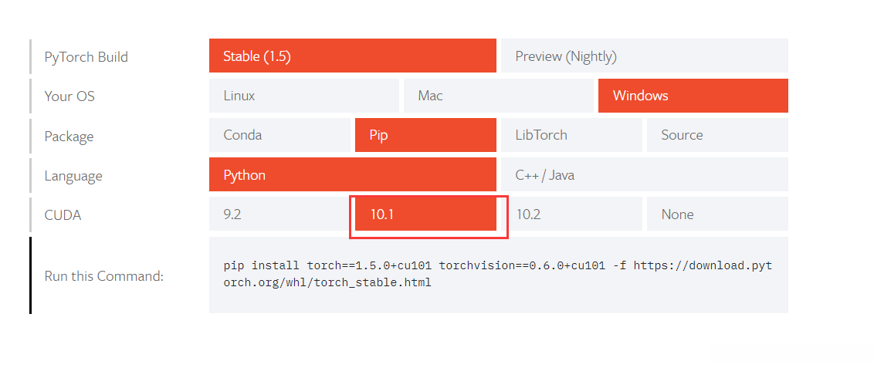This screenshot has width=874, height=368.
Task: Click the PyTorch Build row label
Action: tap(86, 57)
